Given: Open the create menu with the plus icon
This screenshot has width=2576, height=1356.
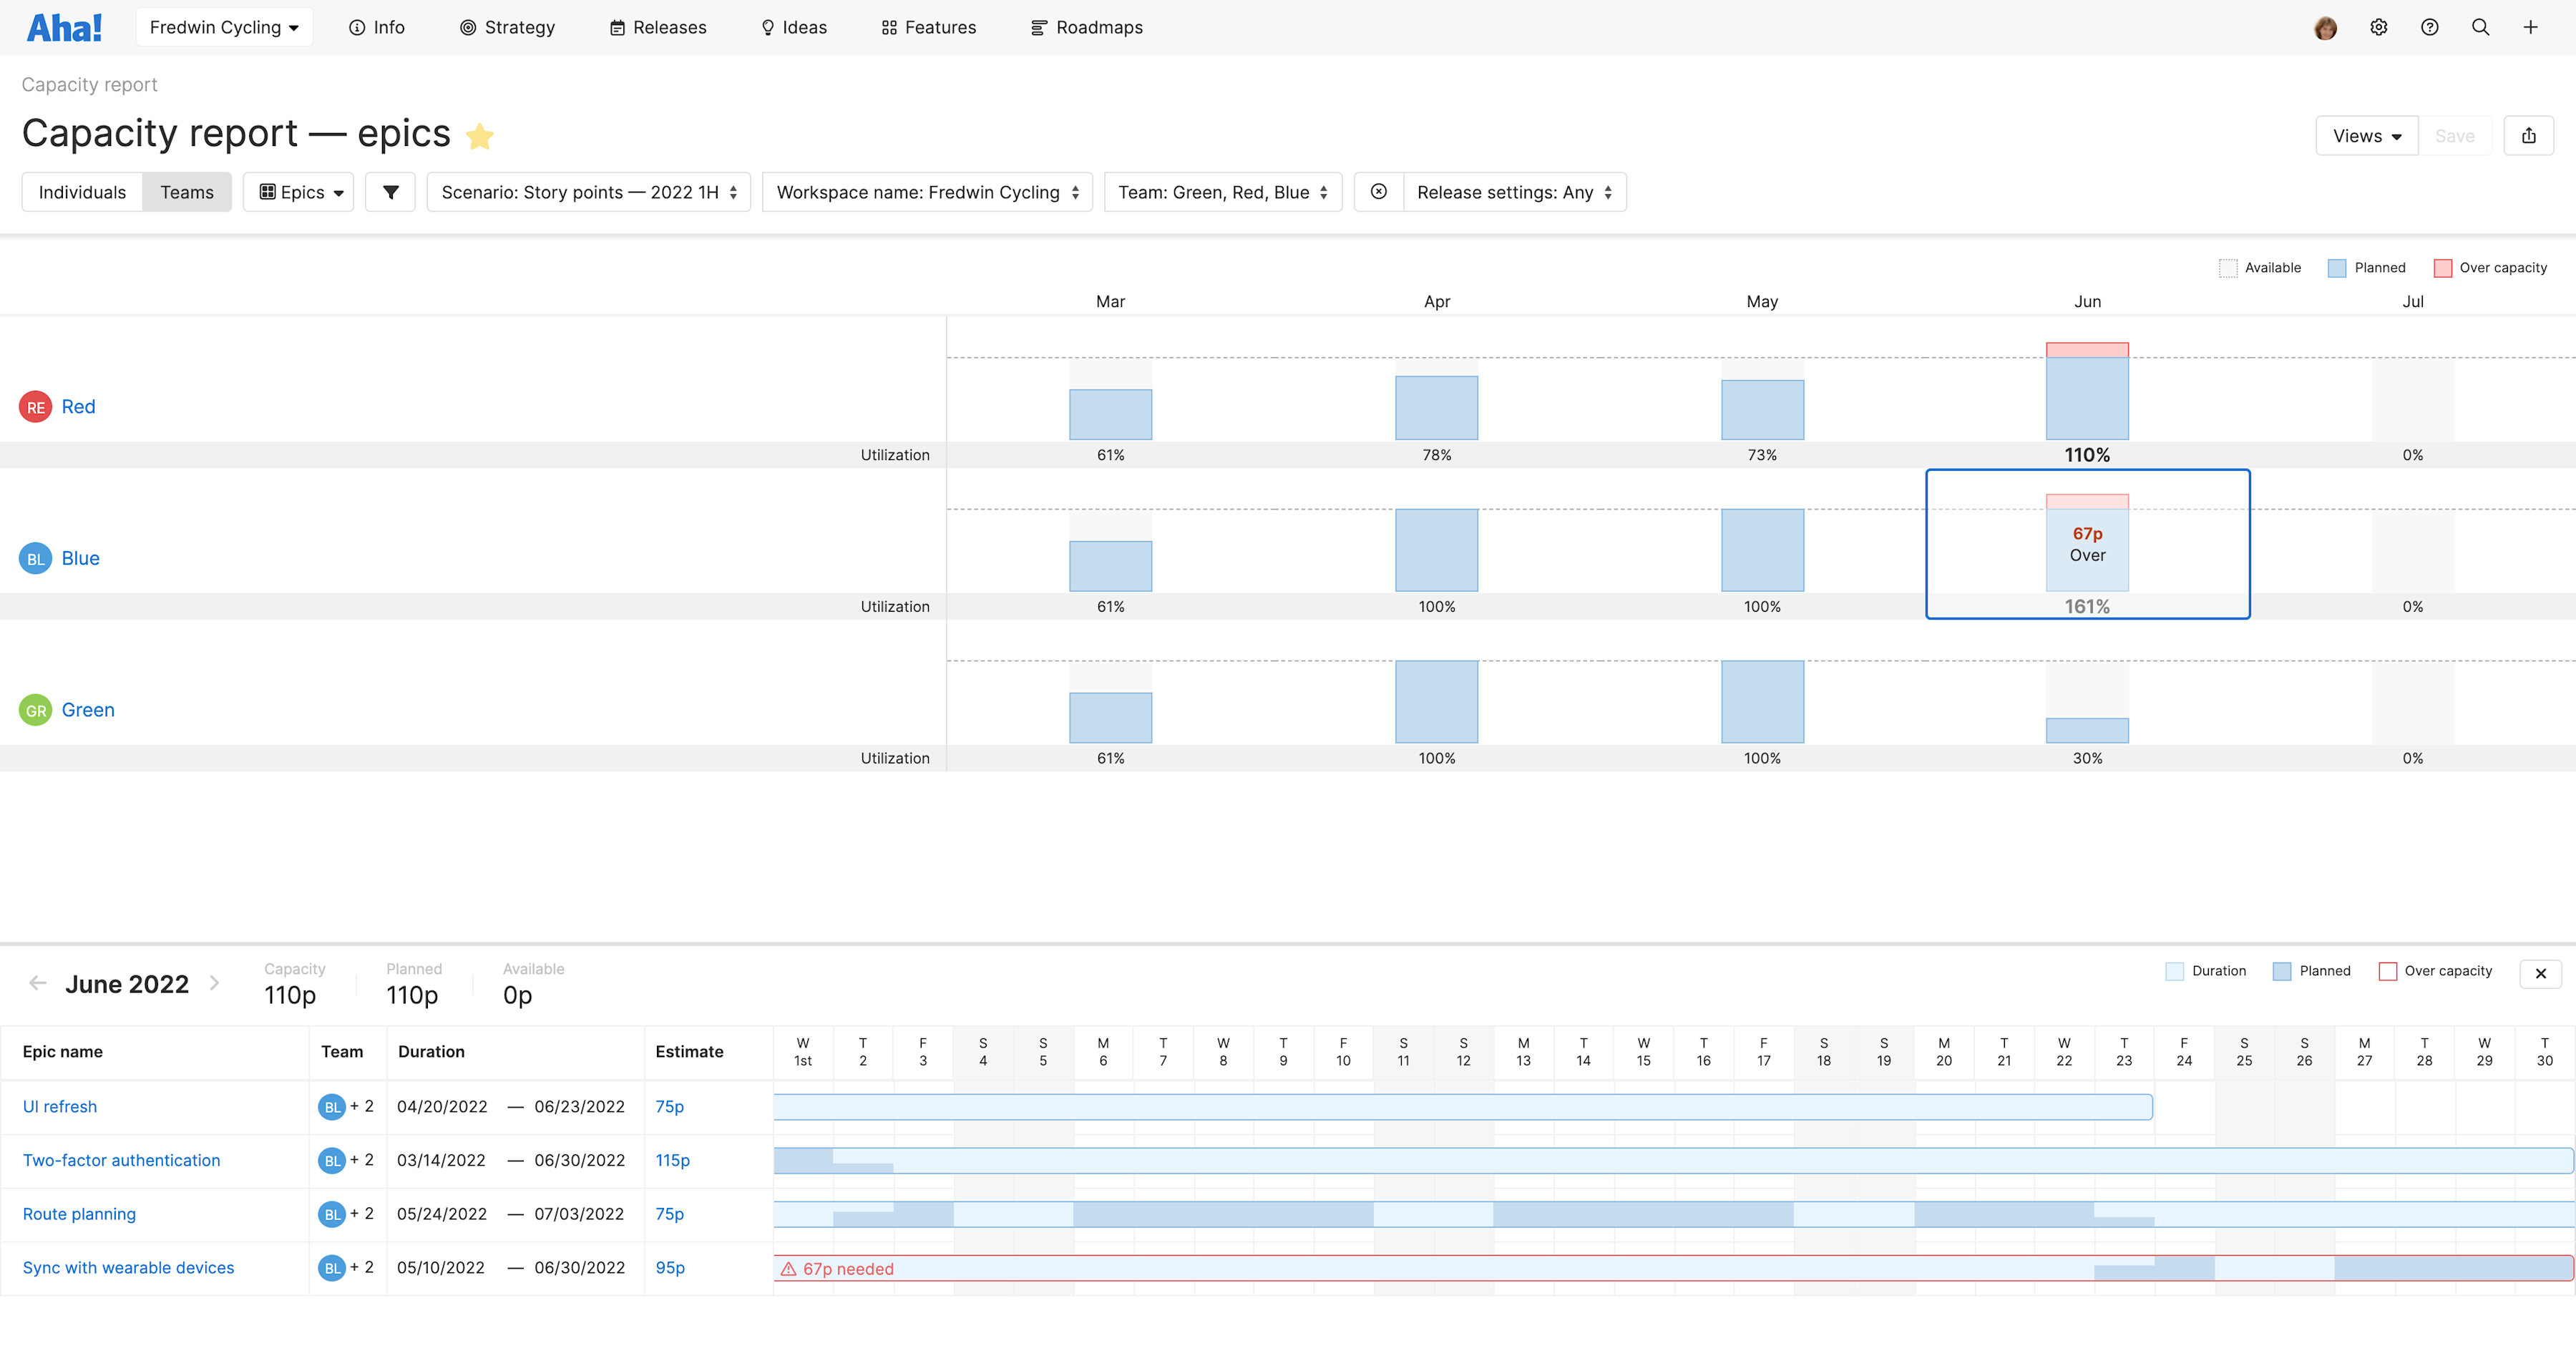Looking at the screenshot, I should (x=2531, y=27).
